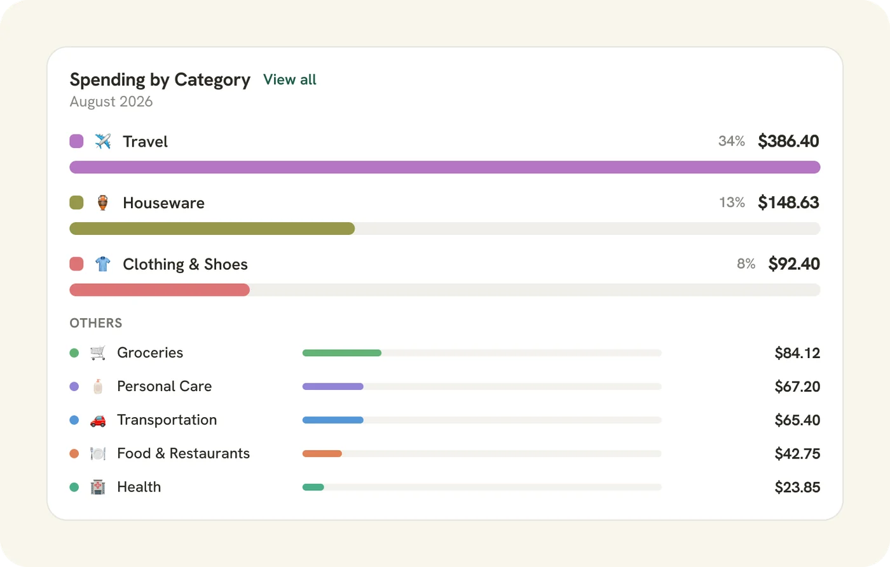Click the $92.40 Clothing amount
890x567 pixels.
(x=794, y=263)
